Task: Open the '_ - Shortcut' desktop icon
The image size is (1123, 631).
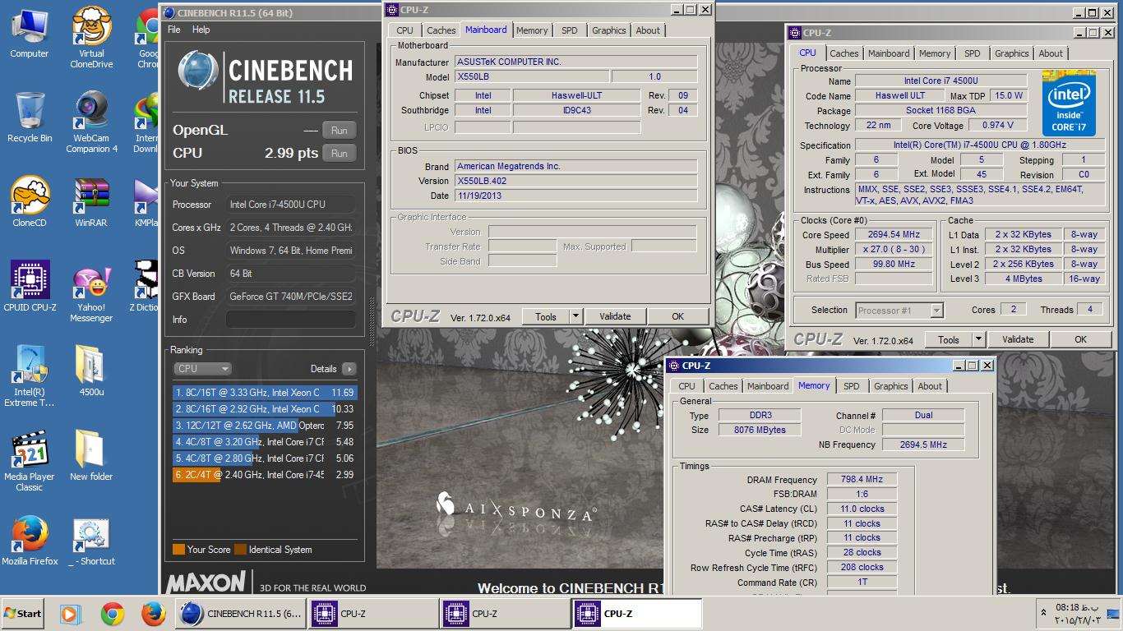Action: [x=91, y=541]
